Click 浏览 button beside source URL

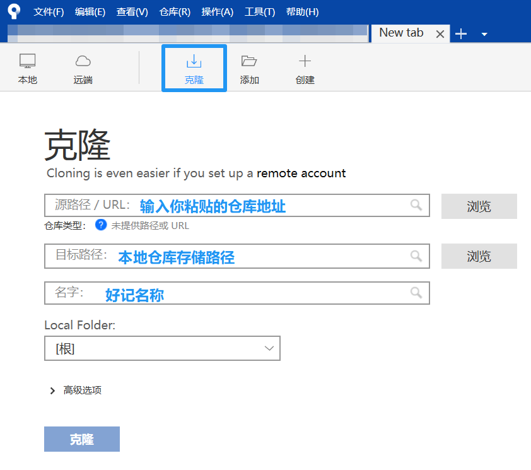tap(479, 206)
